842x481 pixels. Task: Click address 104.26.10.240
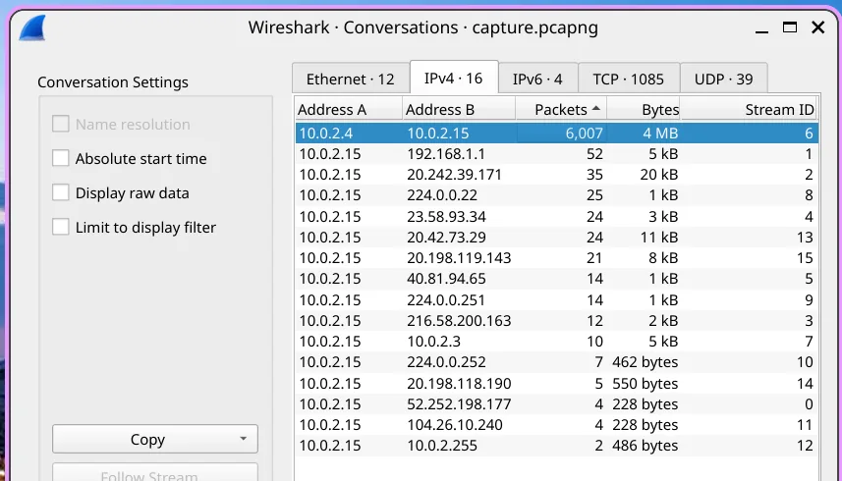(x=454, y=425)
